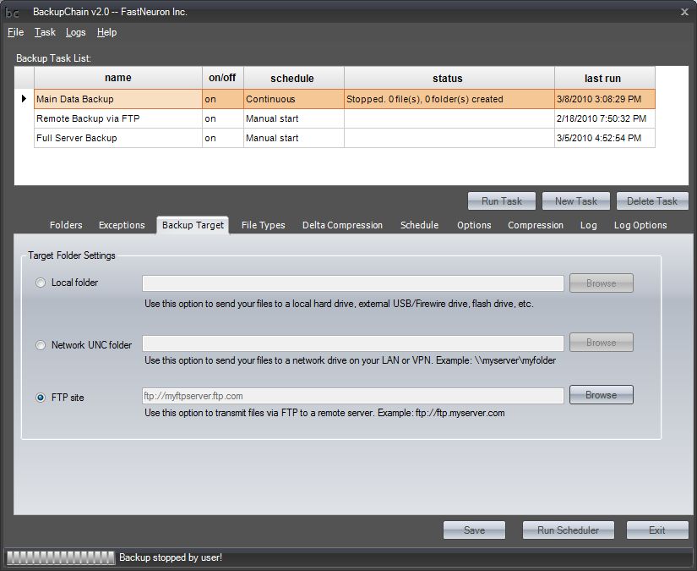
Task: Open the File menu
Action: click(x=15, y=32)
